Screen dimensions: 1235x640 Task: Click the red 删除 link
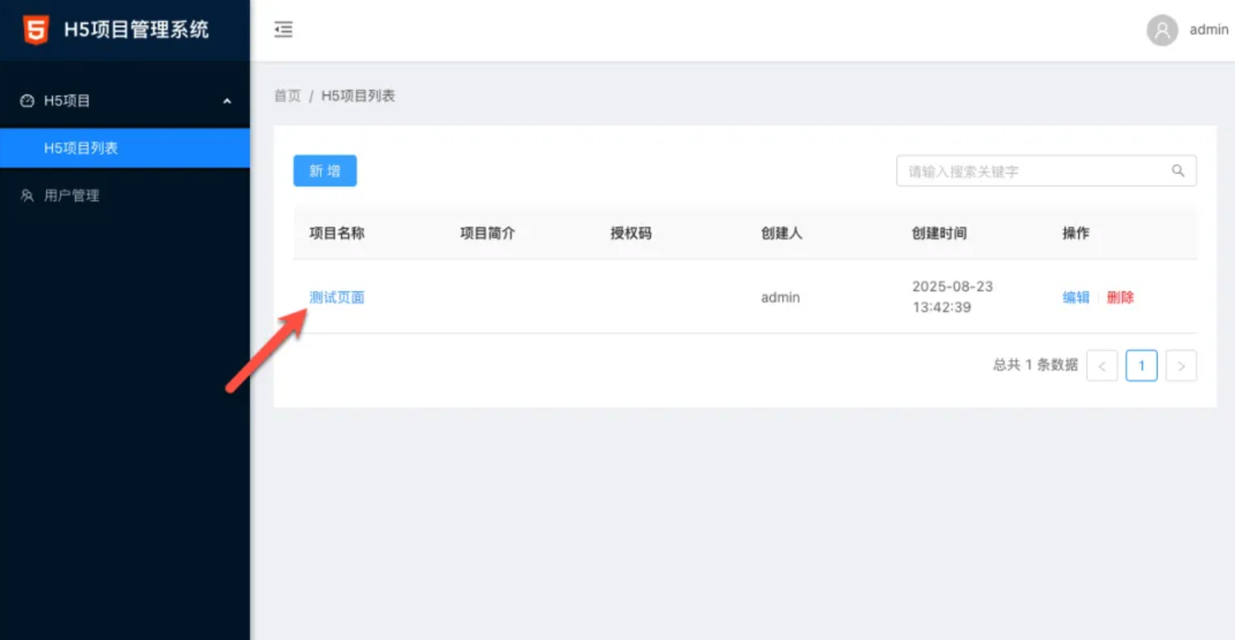coord(1120,298)
